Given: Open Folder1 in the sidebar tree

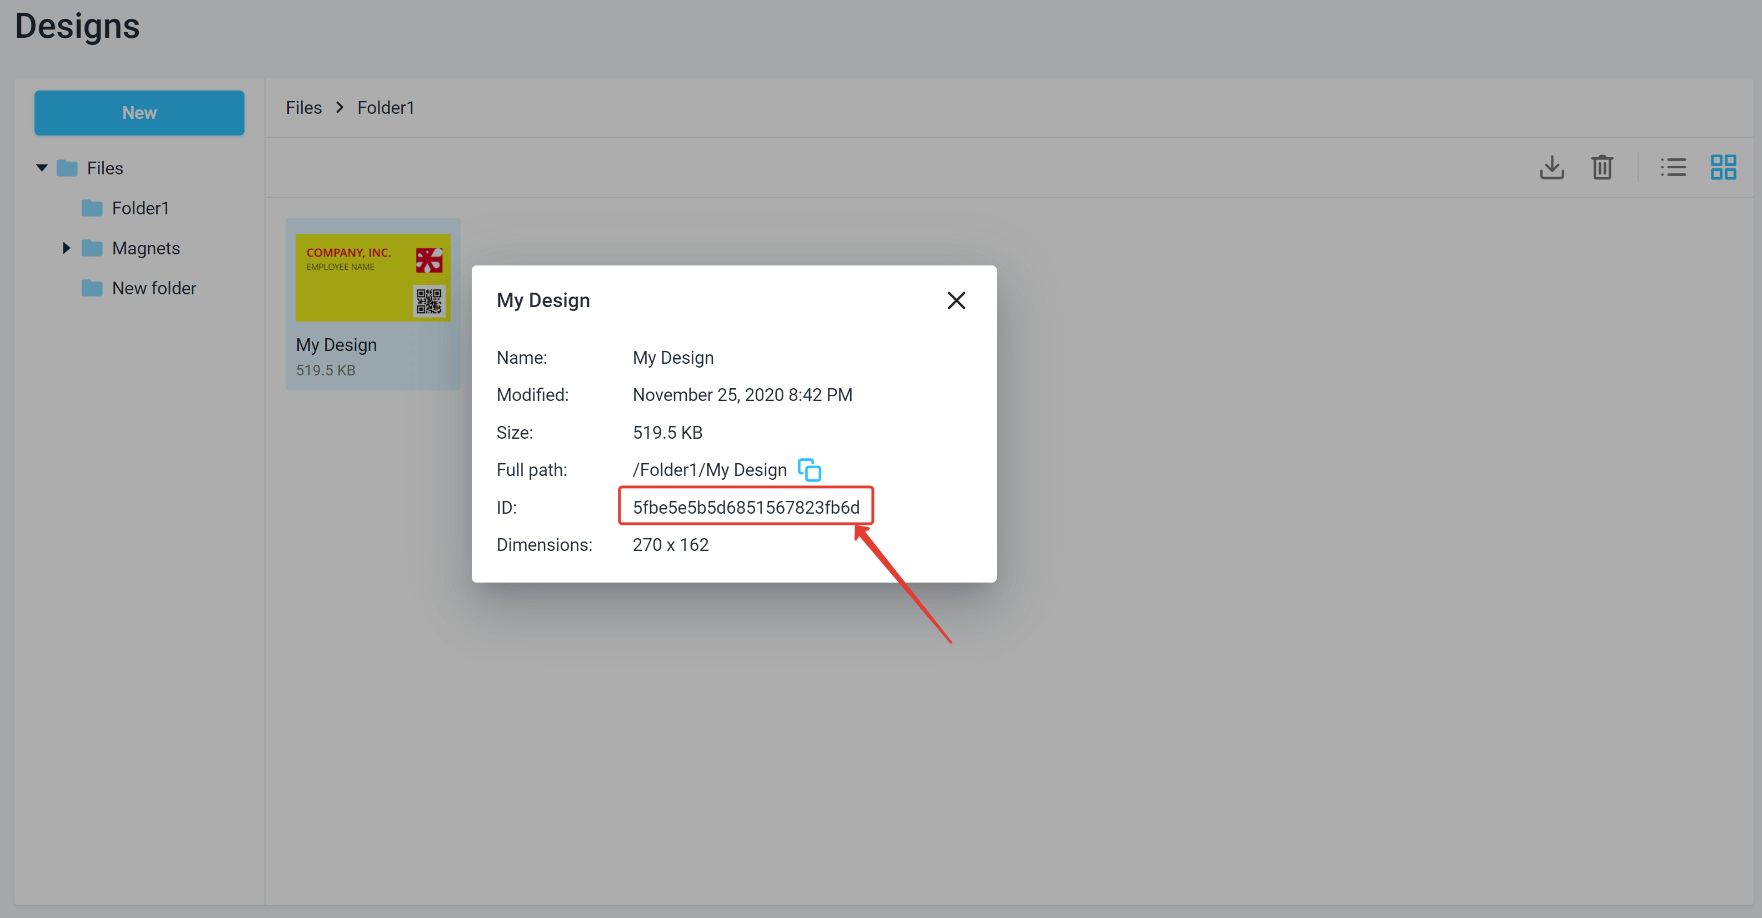Looking at the screenshot, I should coord(140,208).
